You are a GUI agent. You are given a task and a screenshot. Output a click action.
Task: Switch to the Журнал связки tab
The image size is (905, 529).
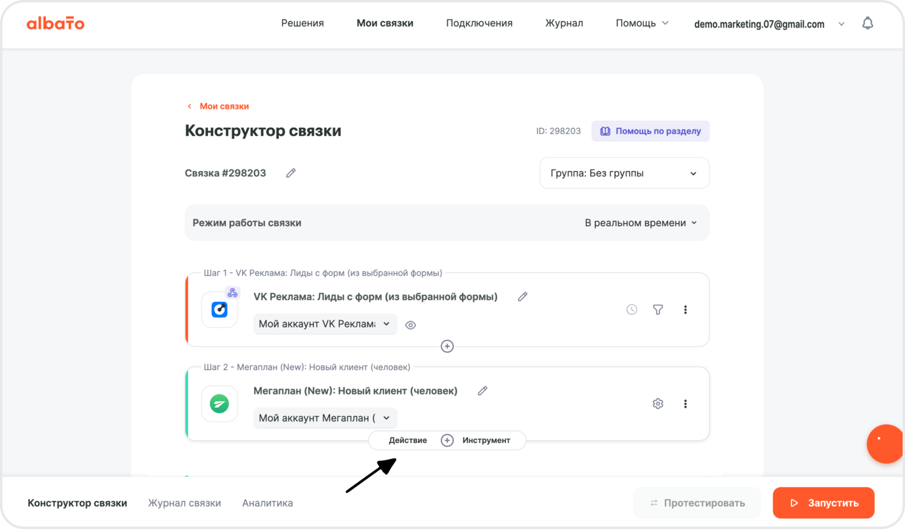[x=184, y=502]
